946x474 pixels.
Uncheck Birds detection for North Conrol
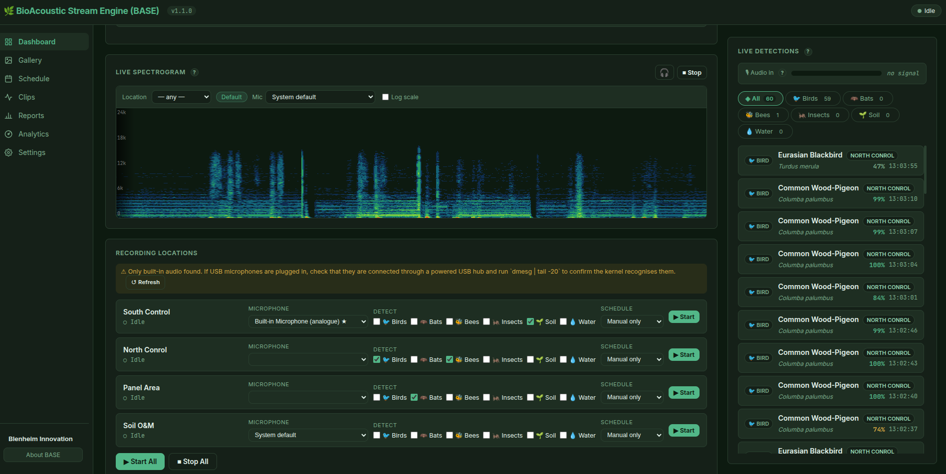377,359
